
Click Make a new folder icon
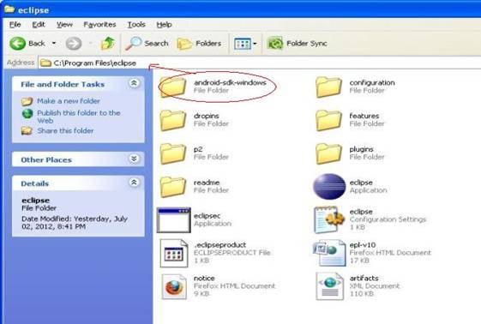pos(27,101)
